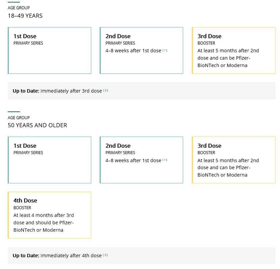This screenshot has width=280, height=269.
Task: Open footnote 1 in the 50 and older 2nd Dose card
Action: (x=165, y=160)
